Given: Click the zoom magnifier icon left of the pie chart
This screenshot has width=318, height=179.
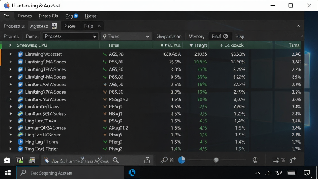Looking at the screenshot, I should point(164,160).
